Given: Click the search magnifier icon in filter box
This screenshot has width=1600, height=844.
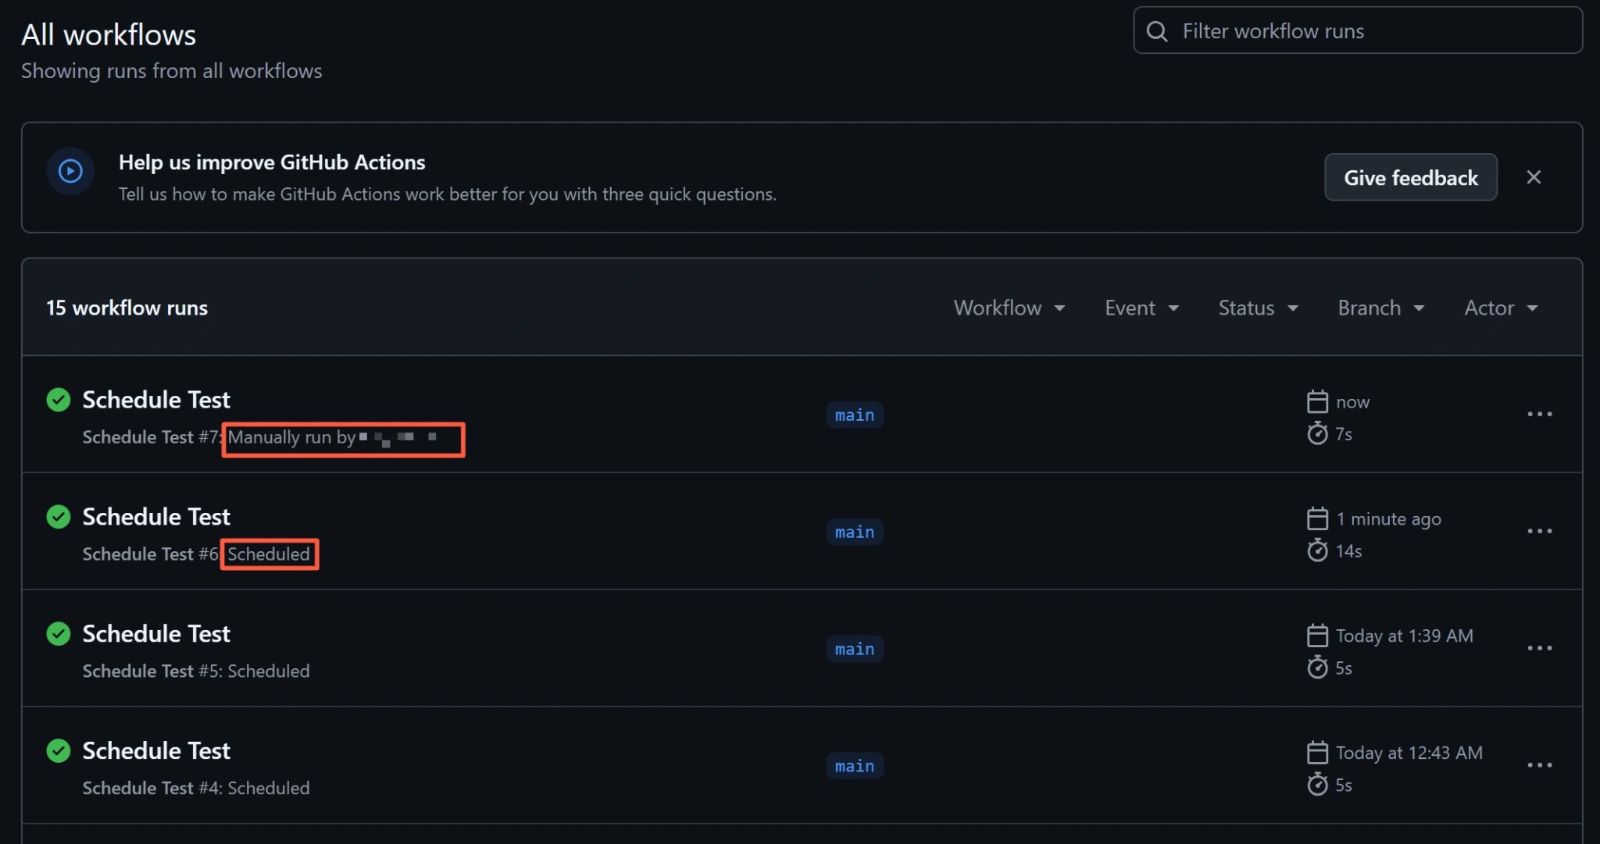Looking at the screenshot, I should click(x=1157, y=31).
